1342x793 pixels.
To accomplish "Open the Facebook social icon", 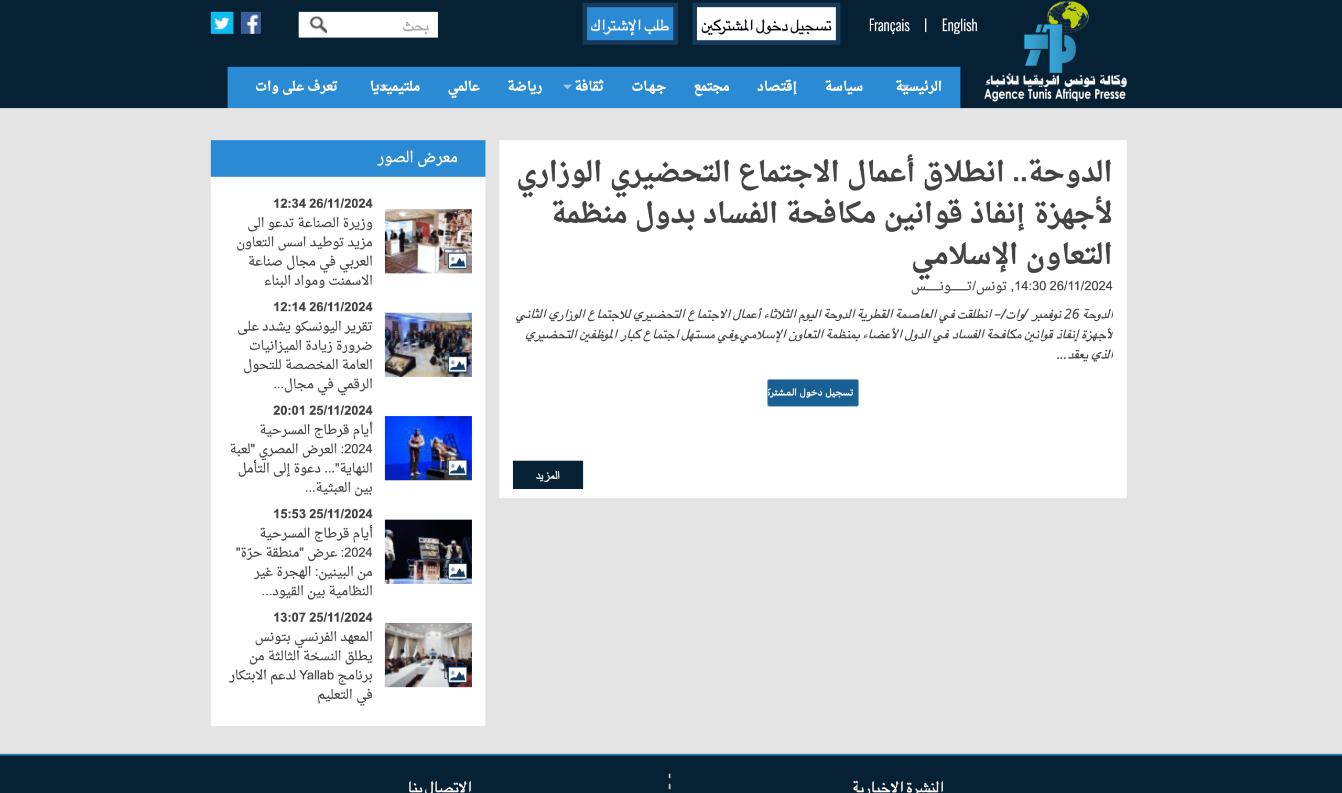I will pos(251,23).
